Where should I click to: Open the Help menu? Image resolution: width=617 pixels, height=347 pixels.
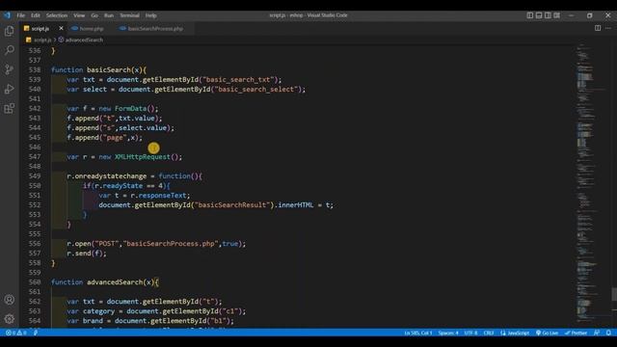pyautogui.click(x=151, y=15)
